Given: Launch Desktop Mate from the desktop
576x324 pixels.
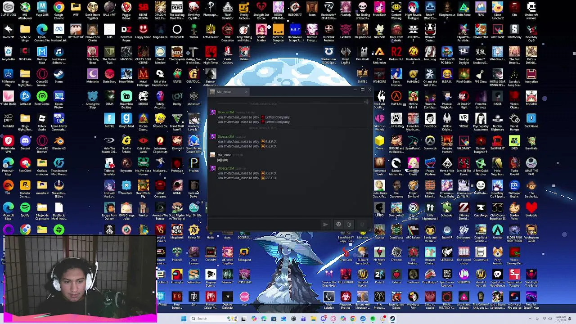Looking at the screenshot, I should click(42, 54).
